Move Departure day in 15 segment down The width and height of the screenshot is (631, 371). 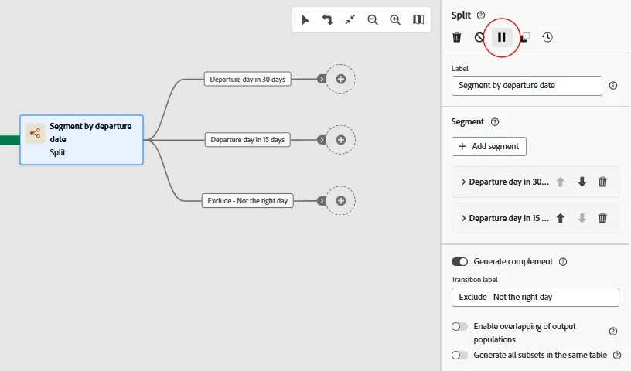point(582,218)
